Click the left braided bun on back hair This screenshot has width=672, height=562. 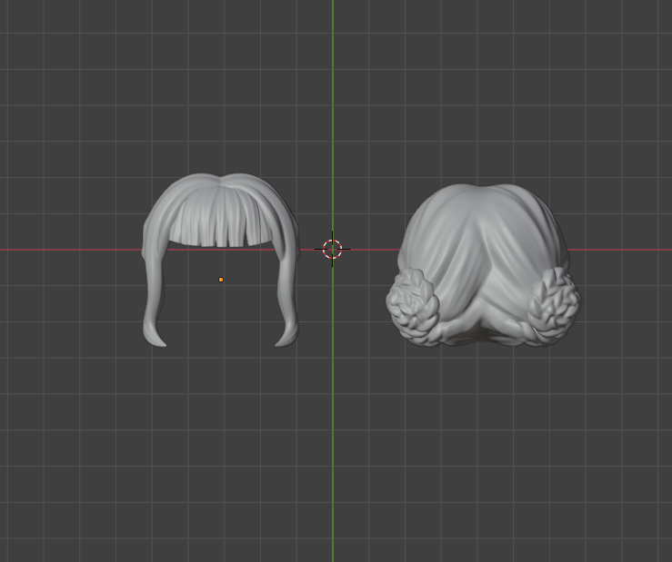pos(414,306)
